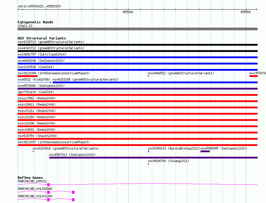Viewport: 266px width, 203px height.
Task: Click the MARCH8|NM_001282866 gene label
Action: click(35, 189)
